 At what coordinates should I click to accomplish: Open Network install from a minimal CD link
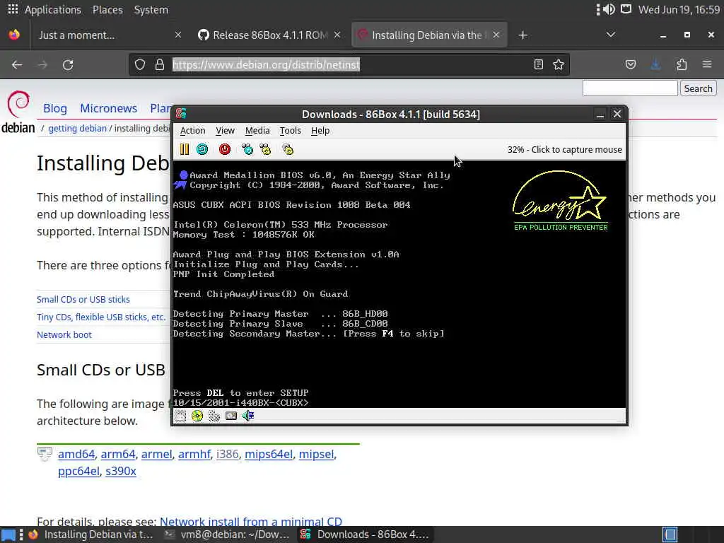(251, 522)
